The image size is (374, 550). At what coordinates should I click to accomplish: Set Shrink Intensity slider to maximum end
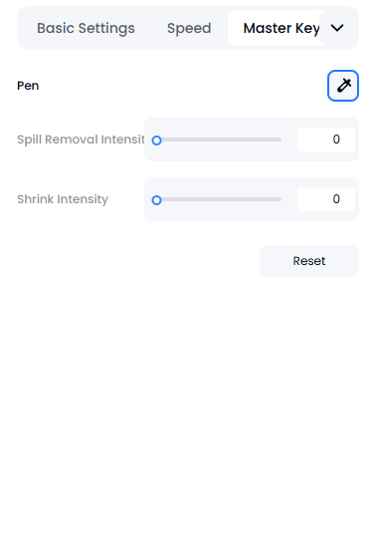[280, 199]
